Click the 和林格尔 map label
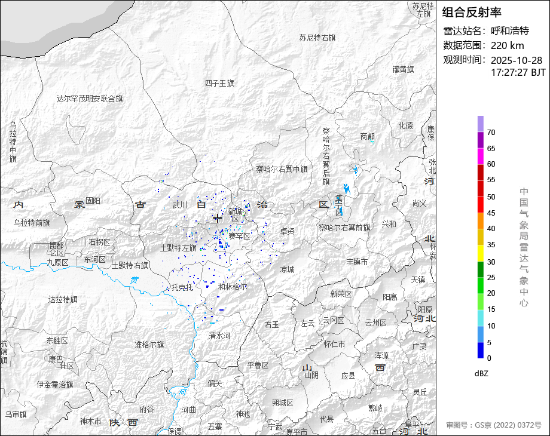The height and width of the screenshot is (436, 550). (x=233, y=287)
